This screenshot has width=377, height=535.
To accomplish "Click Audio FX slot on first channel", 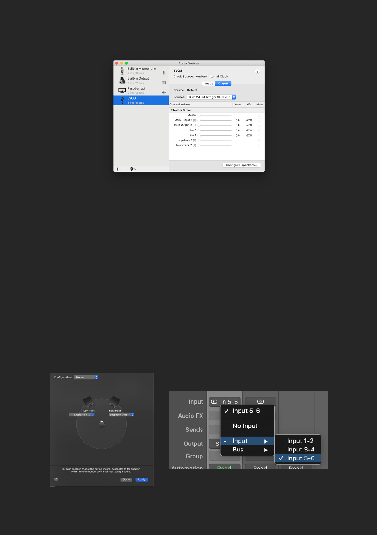I will point(215,416).
